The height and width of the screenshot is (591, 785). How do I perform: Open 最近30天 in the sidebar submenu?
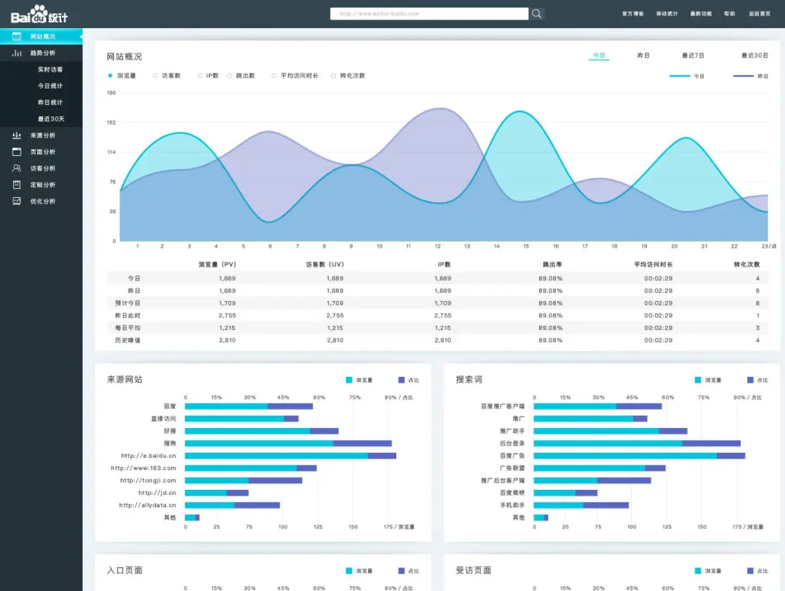coord(51,119)
